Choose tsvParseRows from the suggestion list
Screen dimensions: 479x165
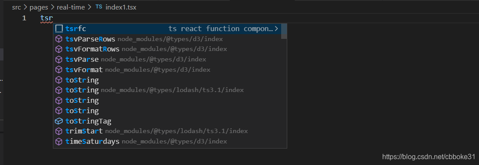tap(167, 39)
